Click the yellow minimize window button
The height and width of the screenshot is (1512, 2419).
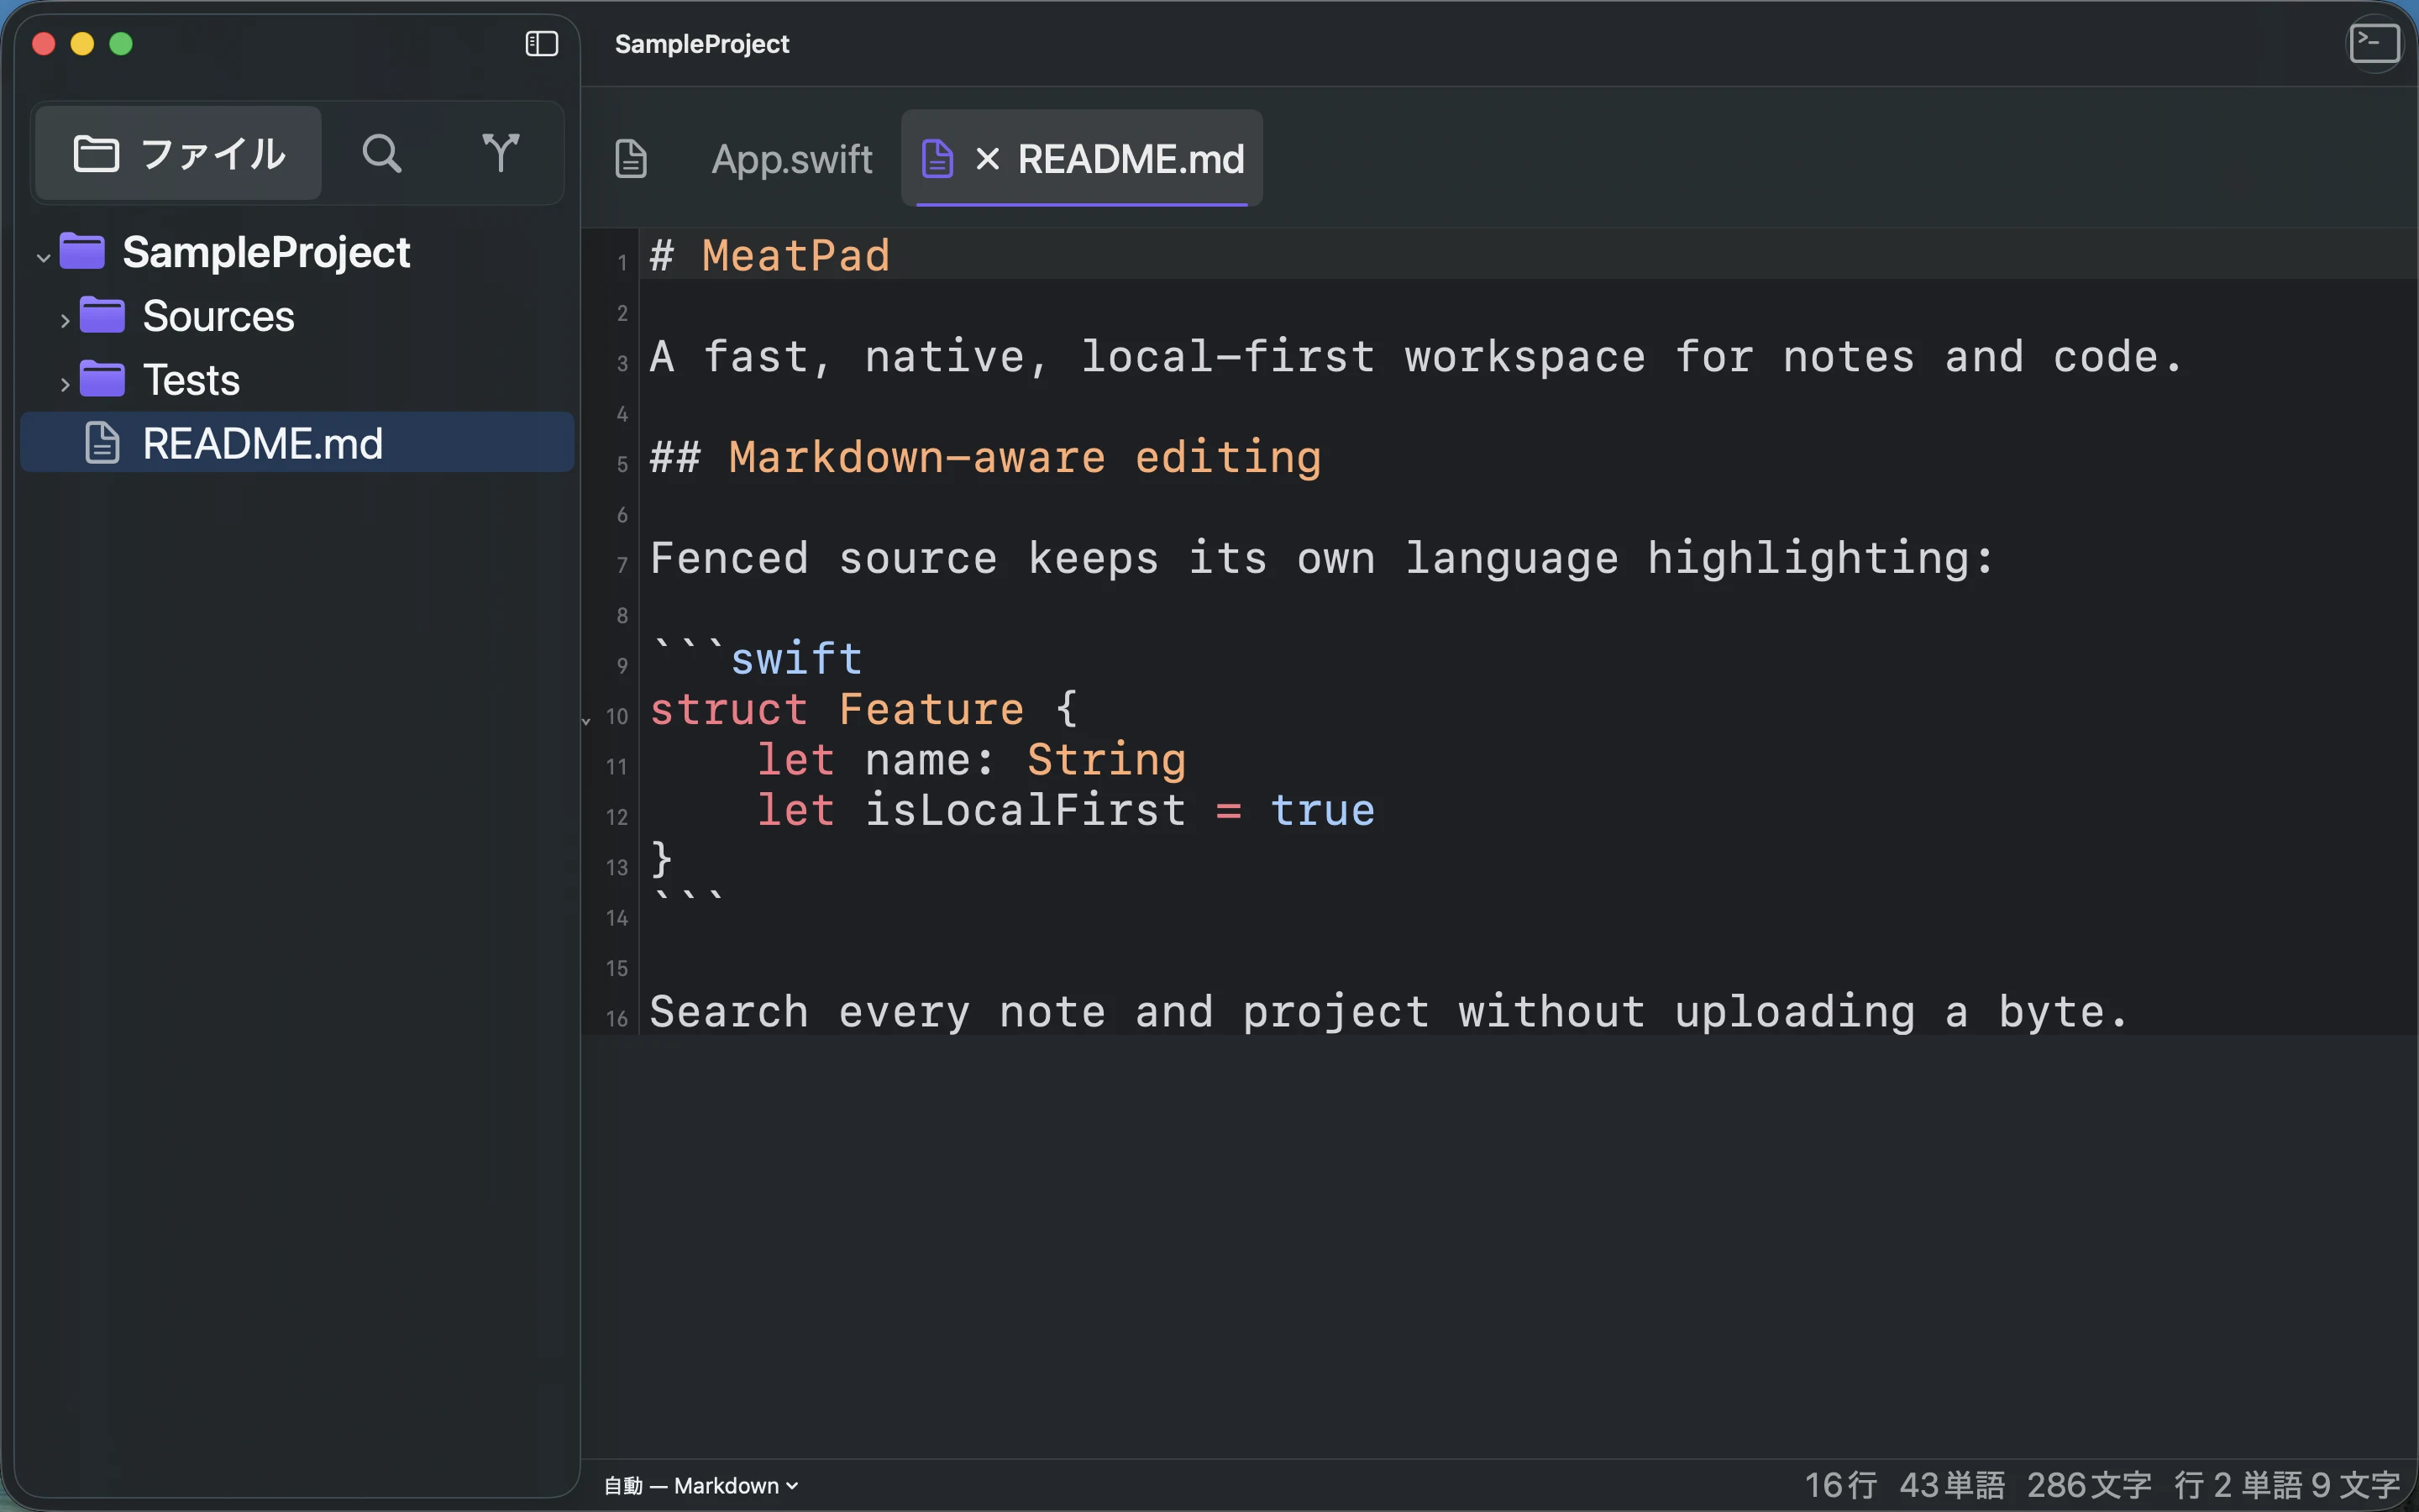coord(82,44)
